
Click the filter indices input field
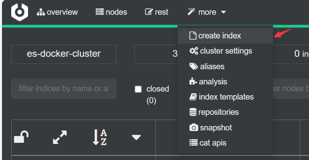[64, 89]
